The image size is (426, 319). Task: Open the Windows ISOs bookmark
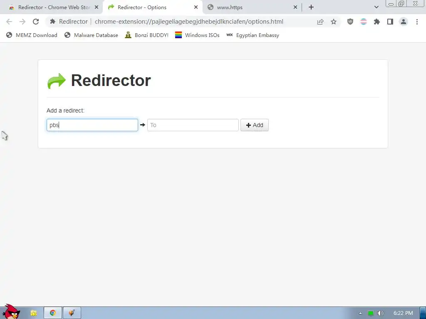[197, 35]
